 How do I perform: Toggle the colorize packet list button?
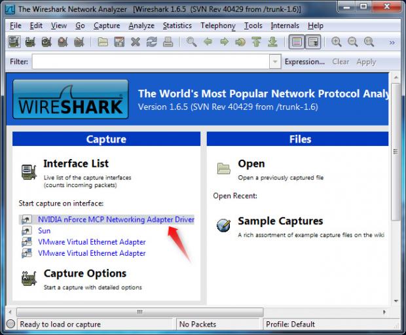click(x=297, y=43)
